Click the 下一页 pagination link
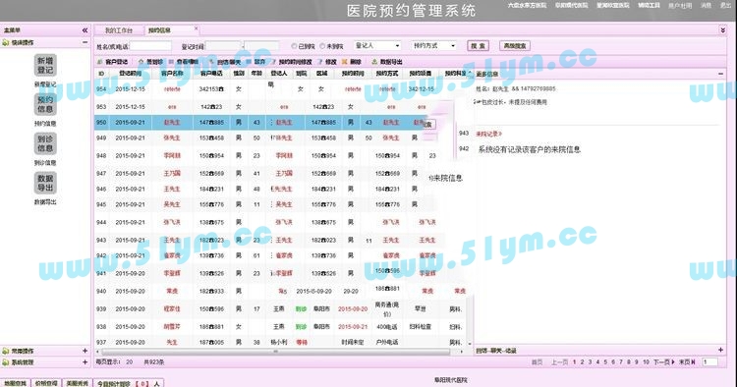The image size is (737, 387). [x=663, y=362]
